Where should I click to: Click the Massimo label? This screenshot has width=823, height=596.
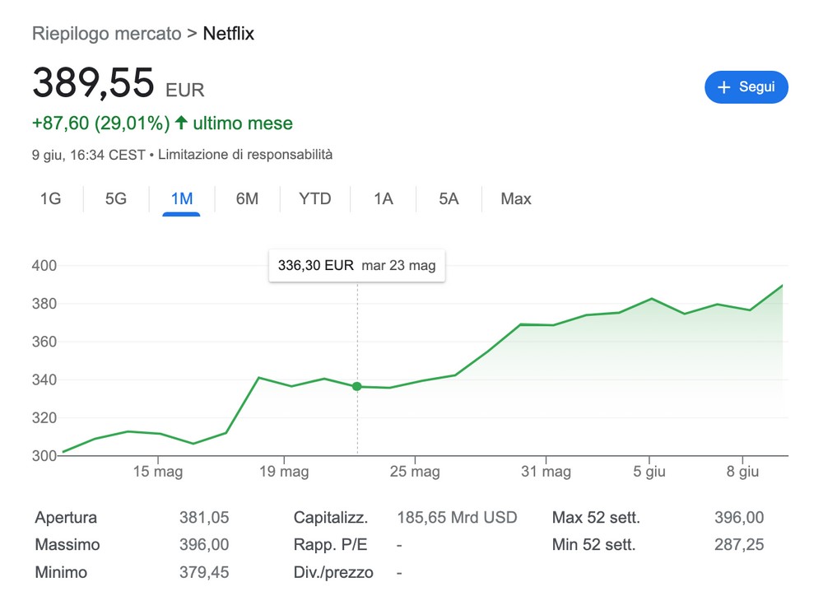pyautogui.click(x=67, y=544)
